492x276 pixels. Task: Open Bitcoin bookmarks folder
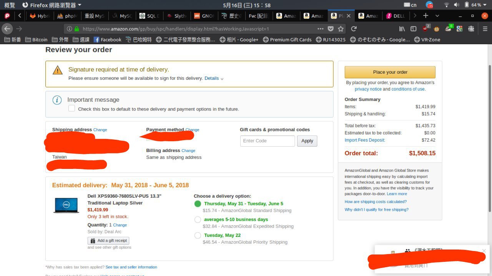tap(37, 40)
